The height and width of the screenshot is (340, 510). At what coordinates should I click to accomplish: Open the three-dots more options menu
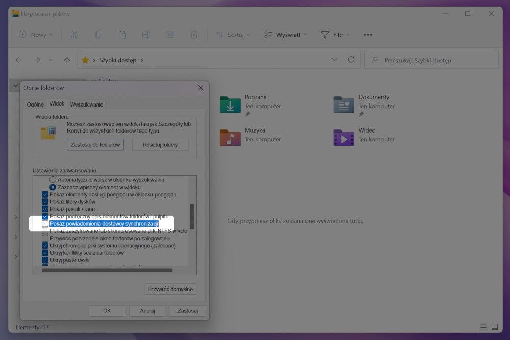click(x=368, y=35)
